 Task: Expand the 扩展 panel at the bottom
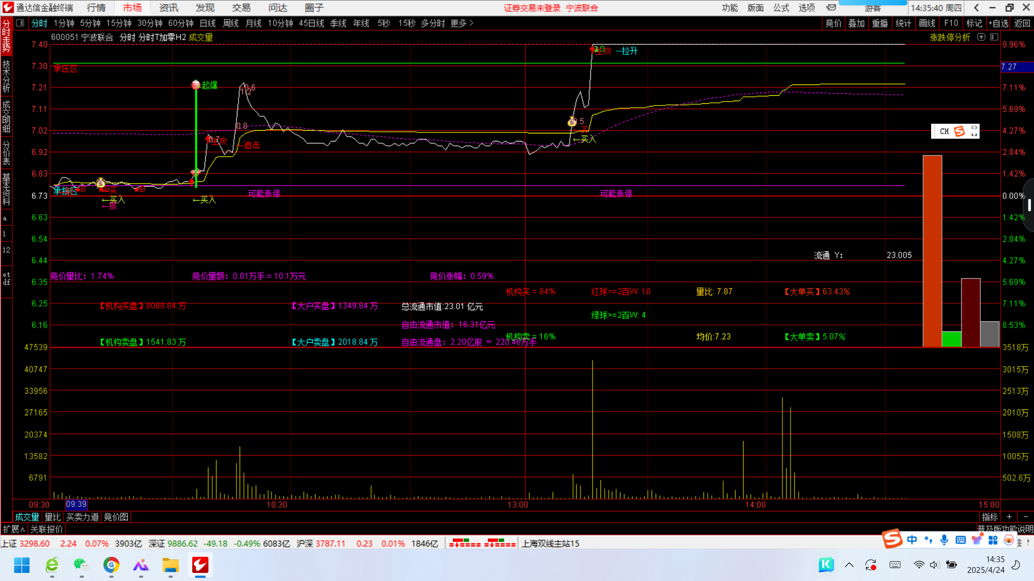tap(13, 529)
